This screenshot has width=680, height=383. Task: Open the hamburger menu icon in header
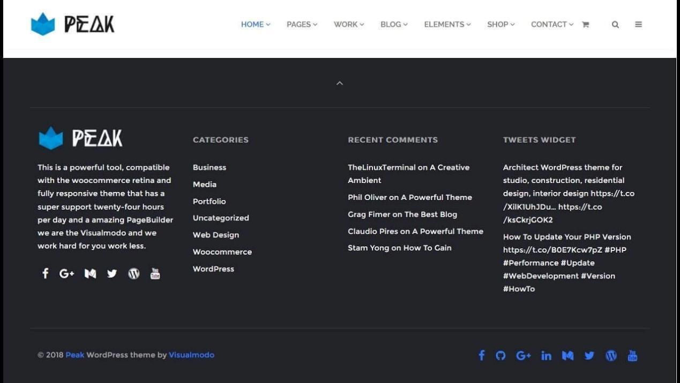[638, 25]
